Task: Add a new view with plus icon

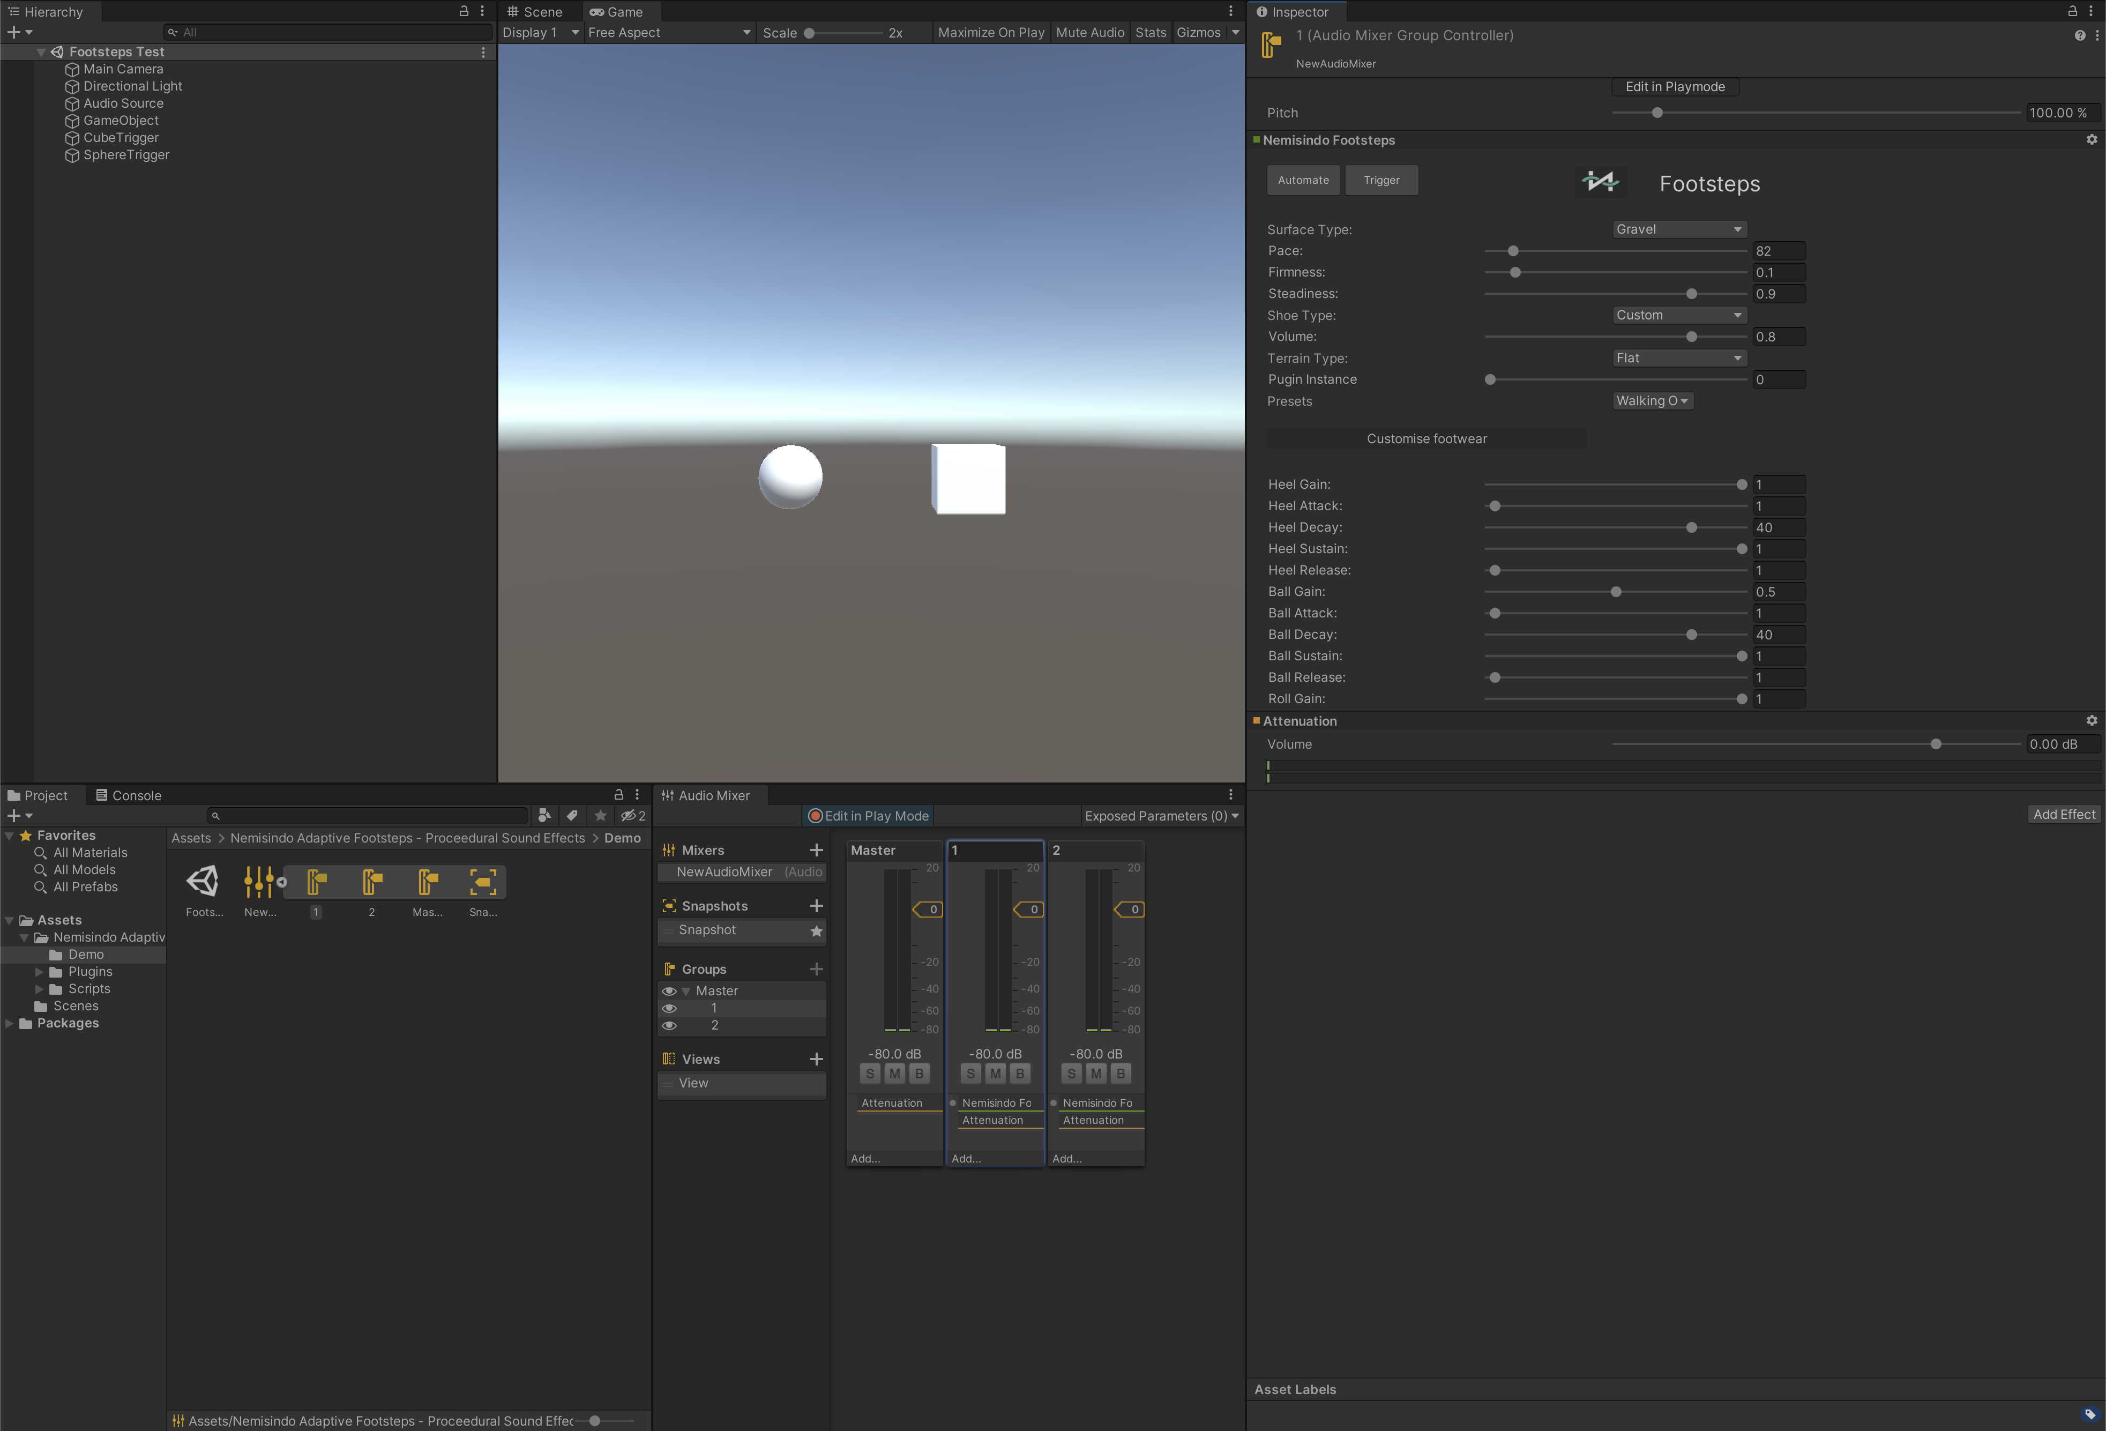Action: pos(817,1060)
